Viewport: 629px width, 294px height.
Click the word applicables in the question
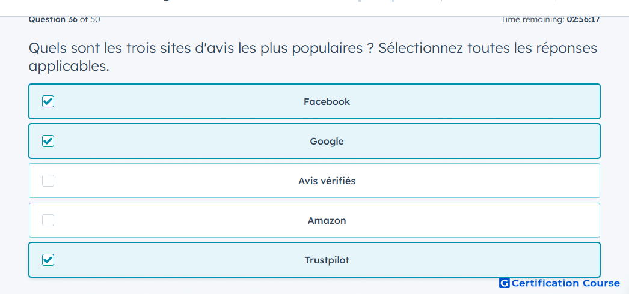click(x=69, y=67)
